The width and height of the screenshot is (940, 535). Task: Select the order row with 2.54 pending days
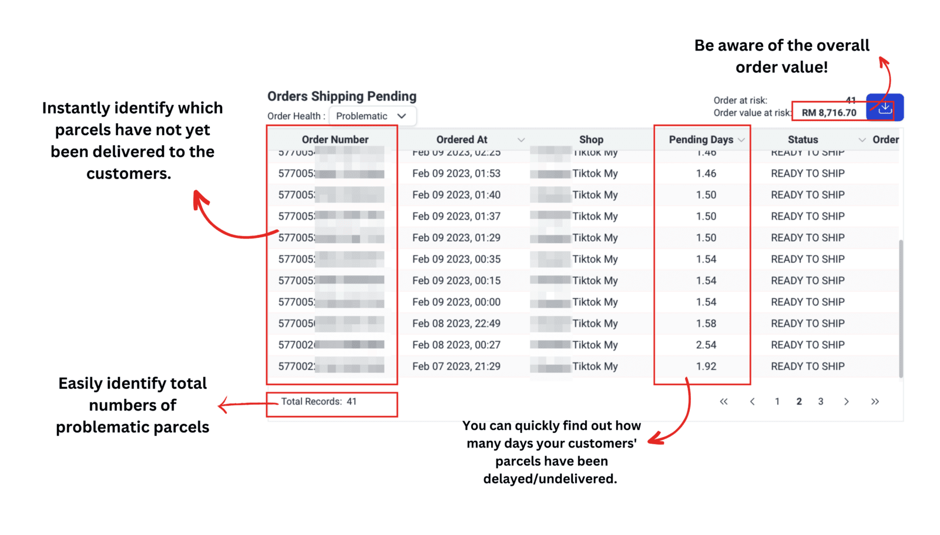pos(583,345)
